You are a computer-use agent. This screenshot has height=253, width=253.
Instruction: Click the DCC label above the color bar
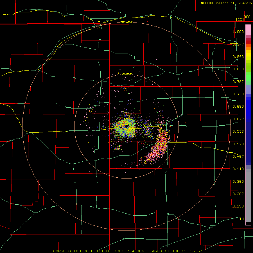pos(247,17)
